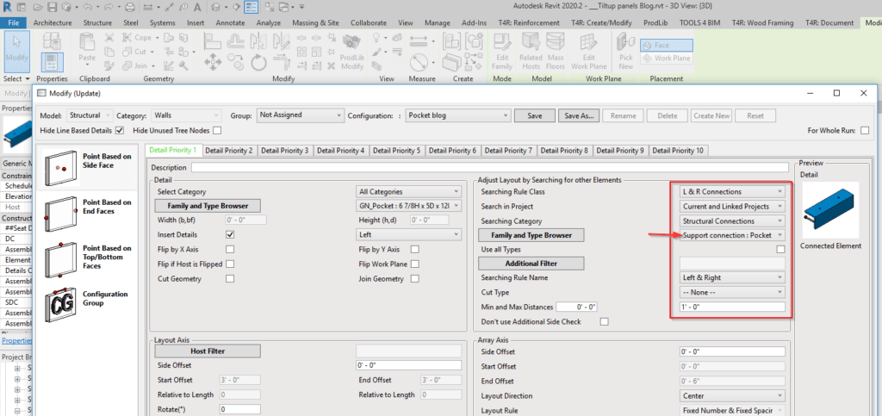The image size is (882, 416).
Task: Check the For Whole Run checkbox
Action: click(864, 130)
